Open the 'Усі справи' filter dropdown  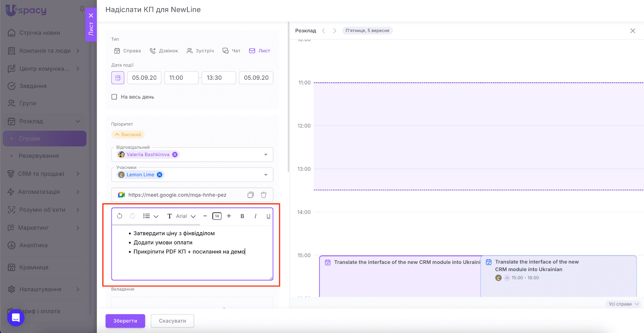coord(623,304)
